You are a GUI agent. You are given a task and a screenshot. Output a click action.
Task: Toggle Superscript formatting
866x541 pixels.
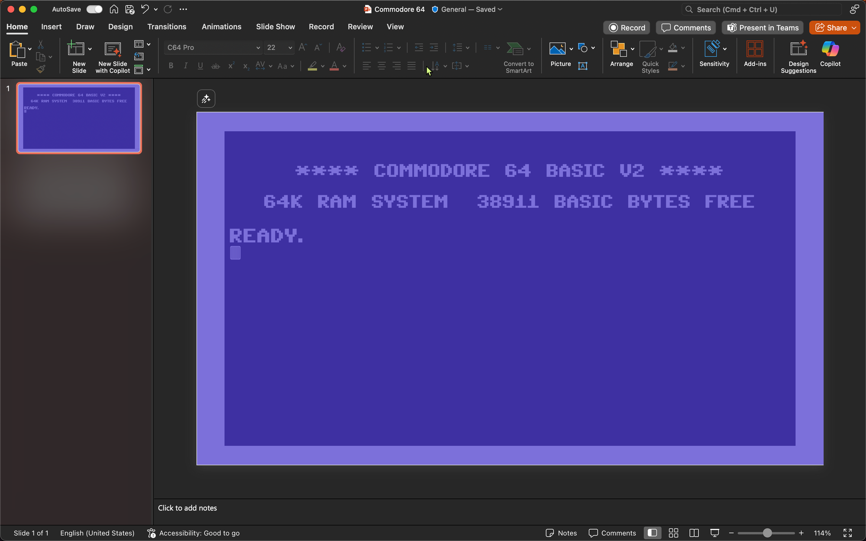click(231, 65)
